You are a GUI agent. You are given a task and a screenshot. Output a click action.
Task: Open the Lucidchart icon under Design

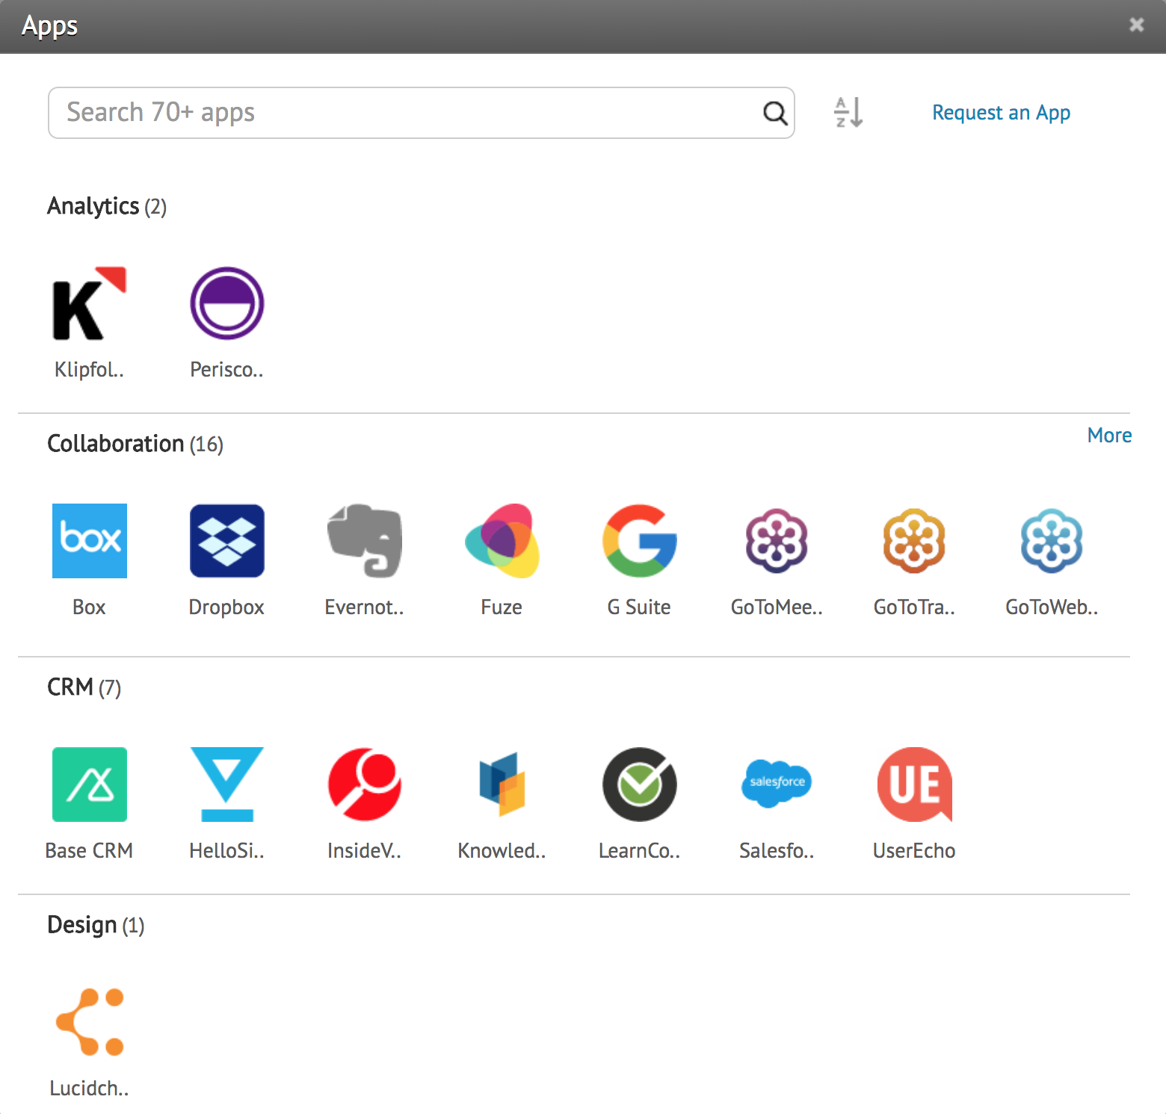(x=90, y=1022)
